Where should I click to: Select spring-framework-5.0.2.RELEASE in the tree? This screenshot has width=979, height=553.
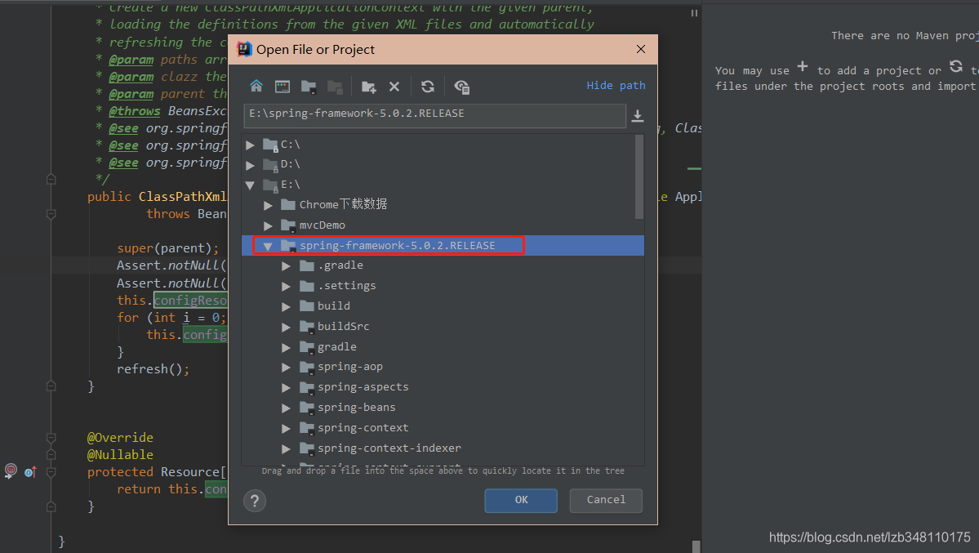pos(443,246)
